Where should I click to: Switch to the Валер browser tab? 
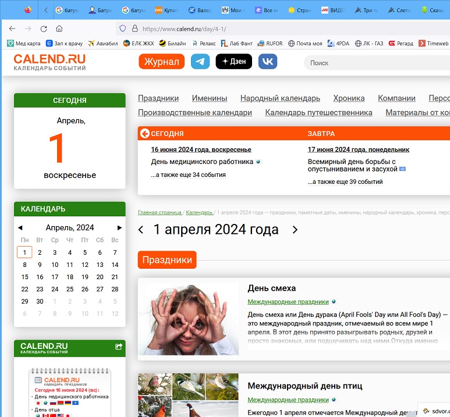(200, 10)
